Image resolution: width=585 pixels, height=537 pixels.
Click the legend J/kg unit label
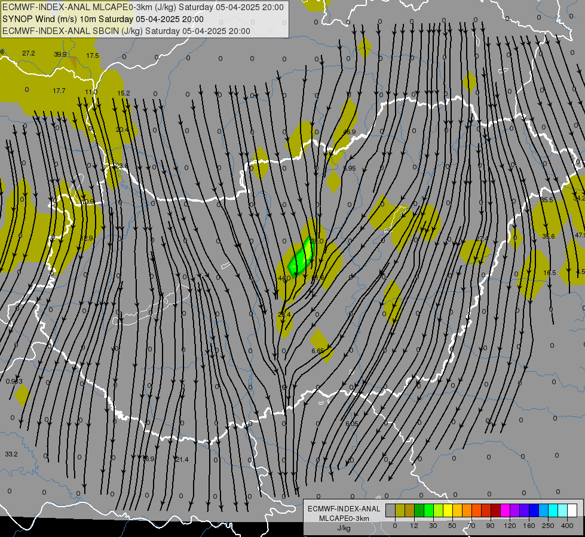coord(344,528)
